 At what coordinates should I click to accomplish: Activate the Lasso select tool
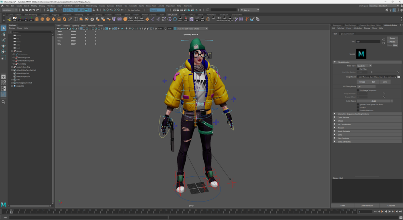tap(3, 34)
